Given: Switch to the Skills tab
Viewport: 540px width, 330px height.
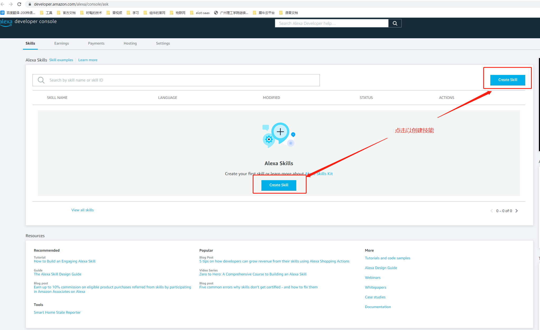Looking at the screenshot, I should point(30,43).
